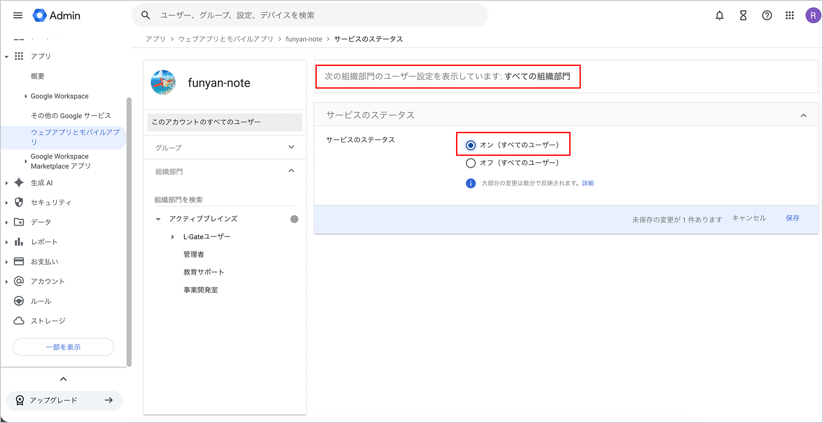Click the Google Admin logo
Image resolution: width=823 pixels, height=423 pixels.
coord(57,15)
